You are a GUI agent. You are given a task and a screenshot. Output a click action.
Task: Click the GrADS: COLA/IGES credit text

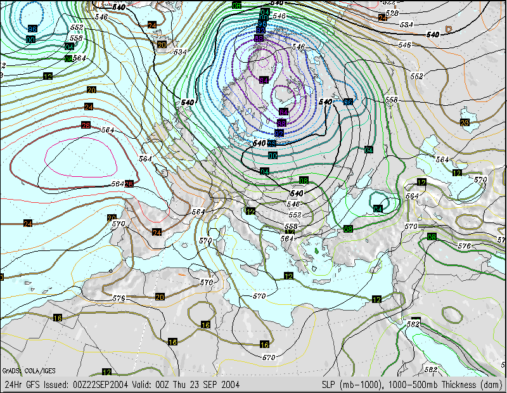click(21, 371)
